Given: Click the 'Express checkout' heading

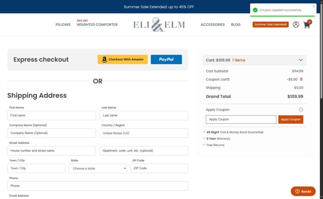Looking at the screenshot, I should [x=41, y=59].
